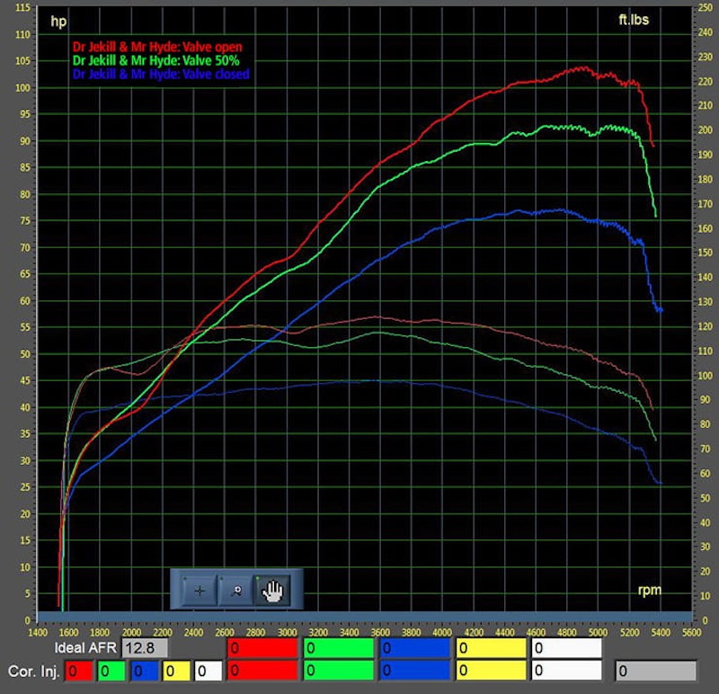719x694 pixels.
Task: Click the small white Cor. Inj. box
Action: 209,671
